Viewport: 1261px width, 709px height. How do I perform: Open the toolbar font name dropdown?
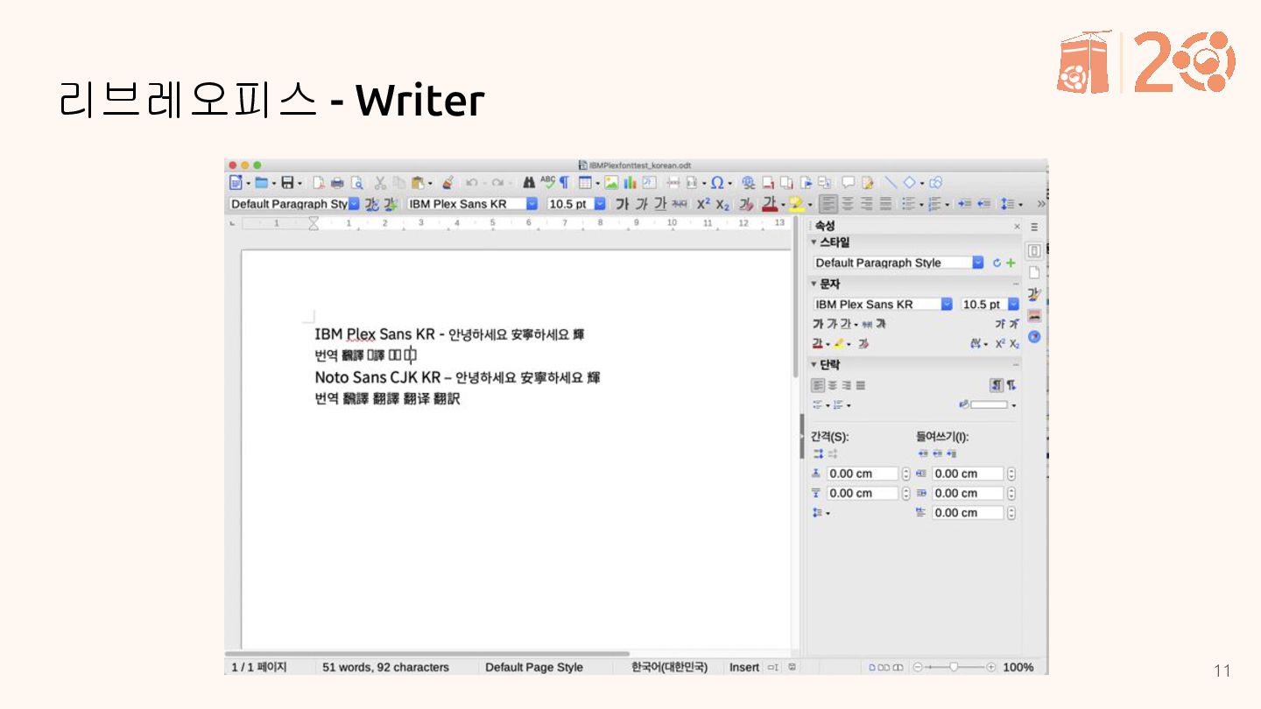click(x=532, y=204)
